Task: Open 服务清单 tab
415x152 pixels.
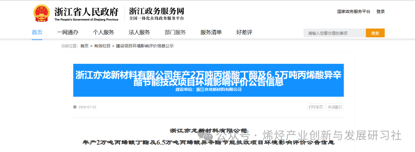Action: tap(211, 32)
